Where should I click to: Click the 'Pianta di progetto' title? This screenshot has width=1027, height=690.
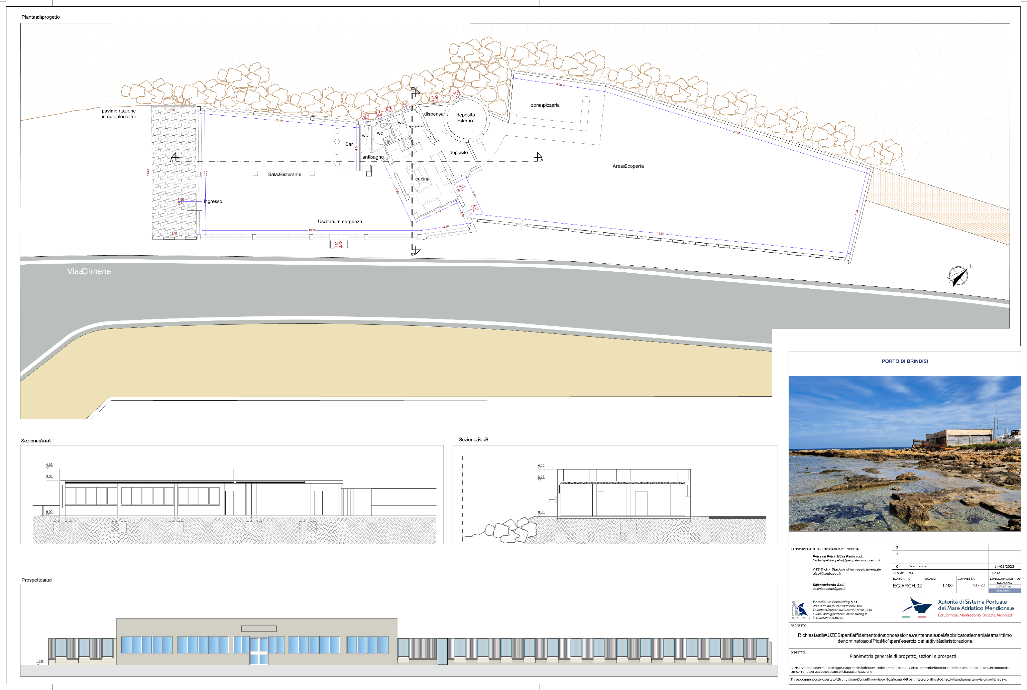[40, 17]
